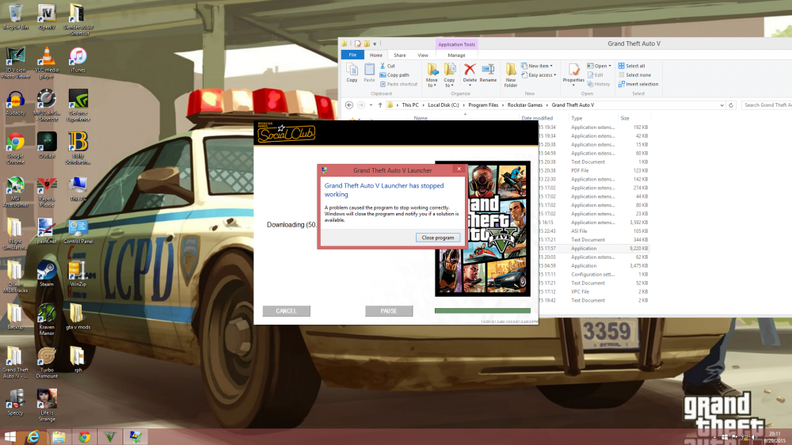Click Invert selection in the ribbon
Image resolution: width=792 pixels, height=445 pixels.
638,85
